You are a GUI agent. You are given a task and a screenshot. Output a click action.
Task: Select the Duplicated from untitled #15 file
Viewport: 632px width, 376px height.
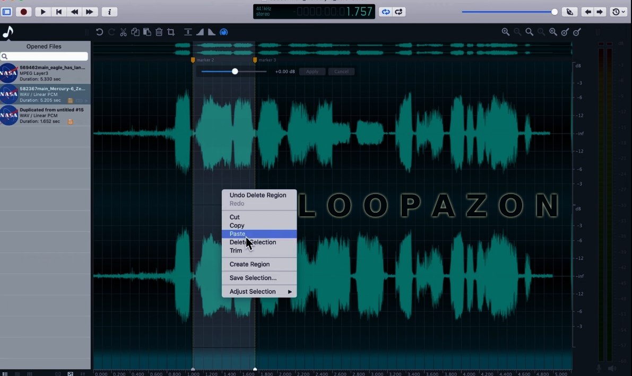[x=45, y=115]
